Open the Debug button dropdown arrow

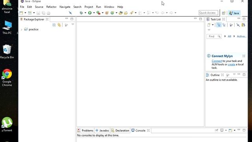click(85, 13)
